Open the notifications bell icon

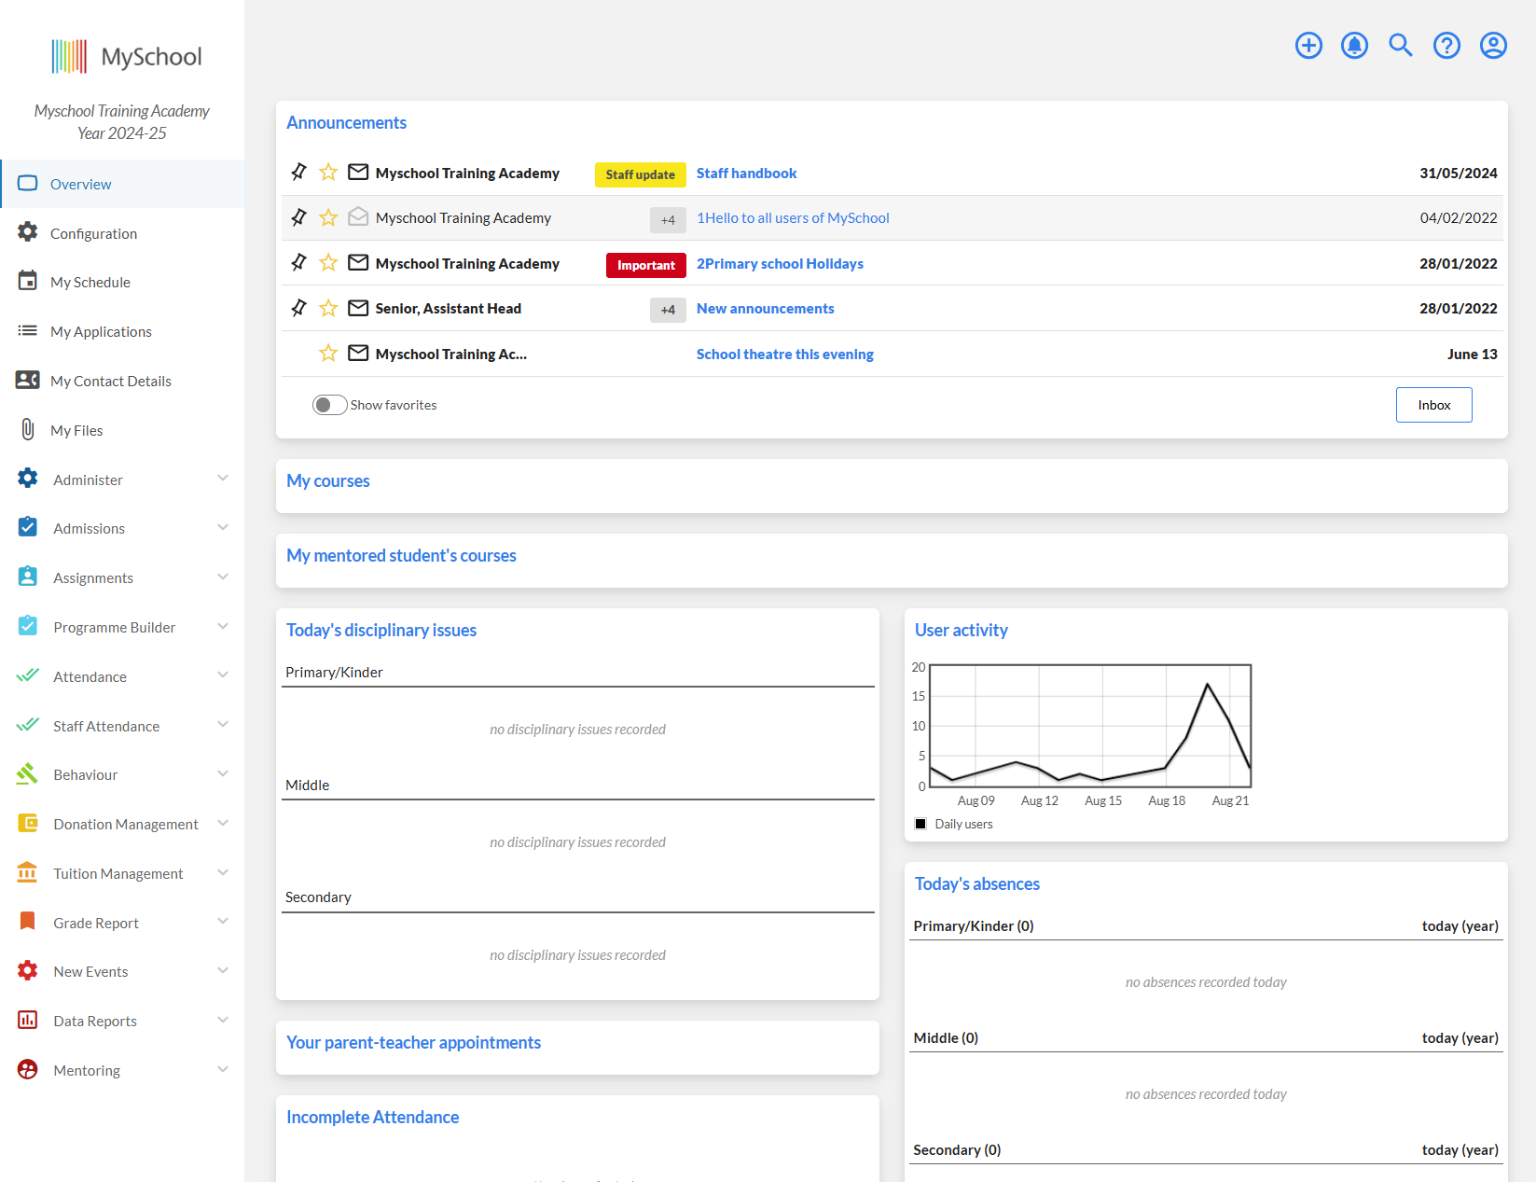coord(1354,45)
